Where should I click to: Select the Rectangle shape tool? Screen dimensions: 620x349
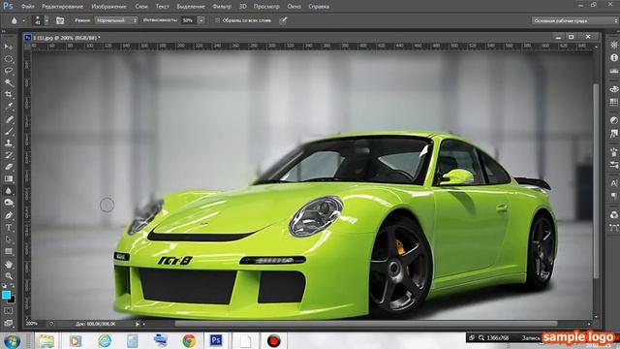pos(9,251)
